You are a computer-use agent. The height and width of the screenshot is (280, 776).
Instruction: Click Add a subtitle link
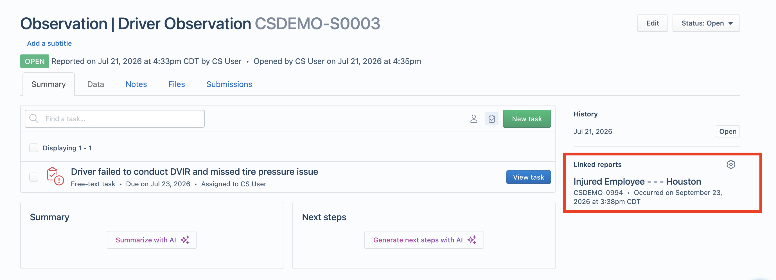[x=49, y=43]
